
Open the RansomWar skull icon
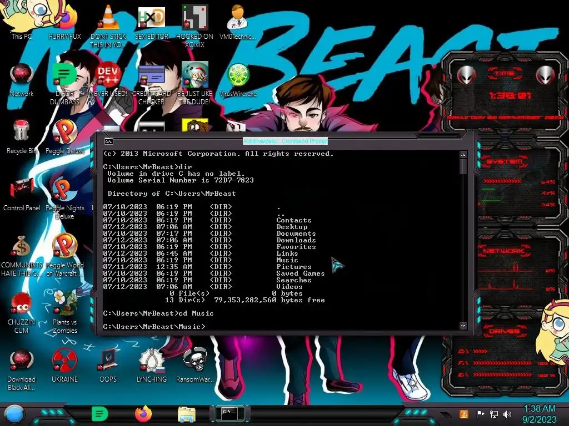pyautogui.click(x=195, y=366)
